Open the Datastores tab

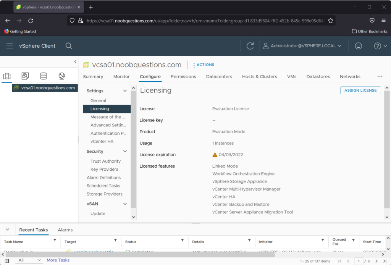(318, 76)
